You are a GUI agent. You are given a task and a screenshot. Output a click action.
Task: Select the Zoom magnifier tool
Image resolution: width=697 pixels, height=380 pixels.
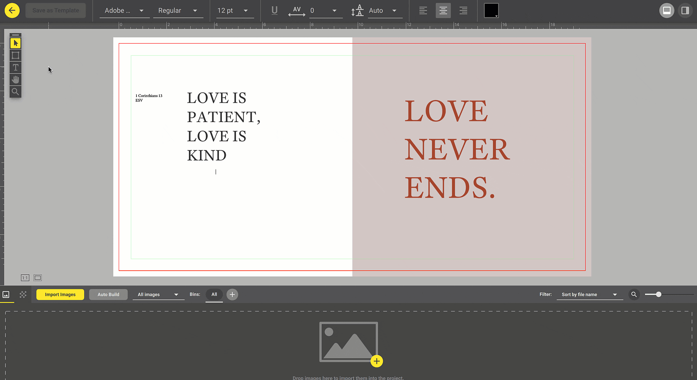(15, 92)
